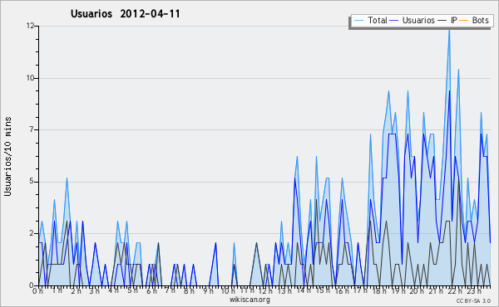Screen dimensions: 499x307
Task: Click the '20 h' x-axis label
Action: (417, 291)
